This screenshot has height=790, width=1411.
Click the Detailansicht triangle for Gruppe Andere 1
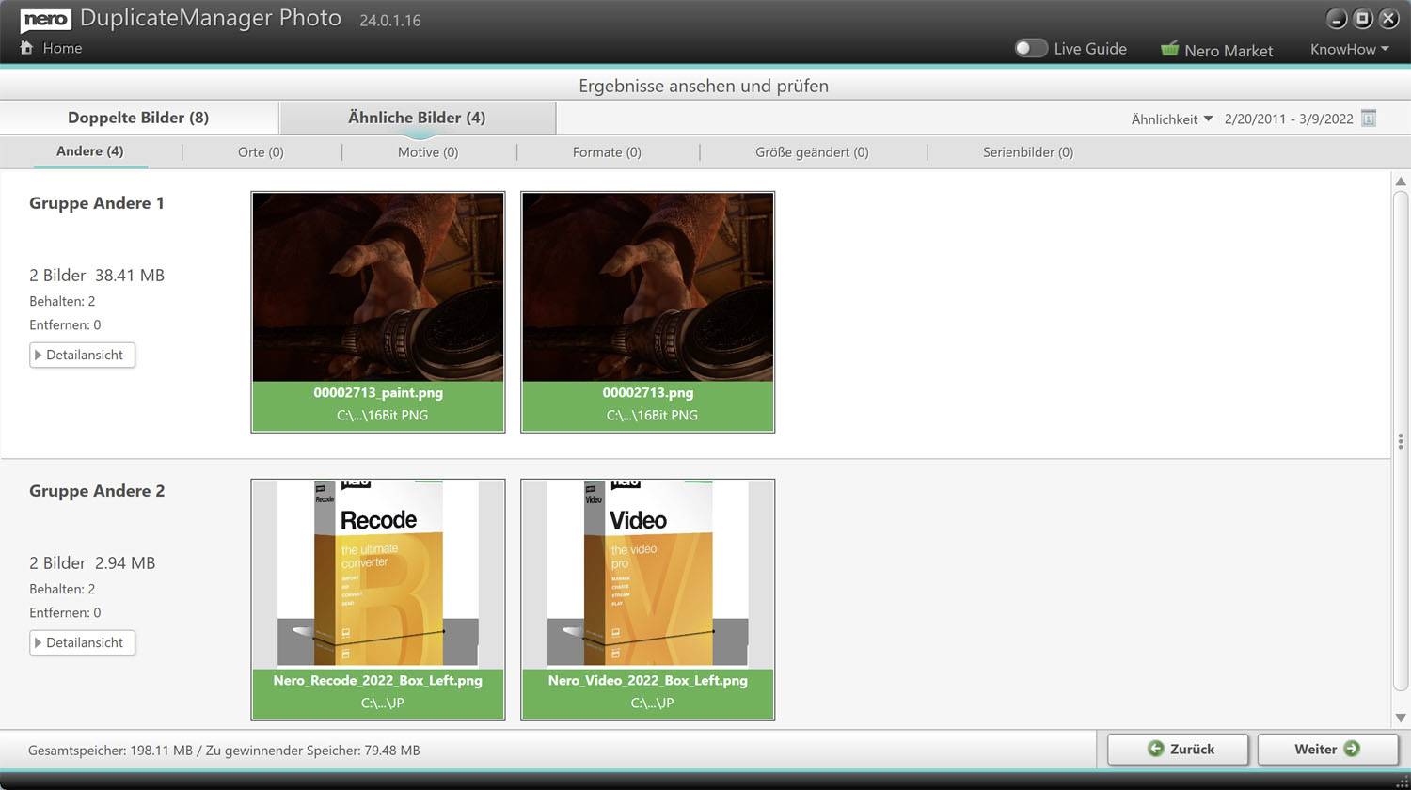click(x=40, y=355)
